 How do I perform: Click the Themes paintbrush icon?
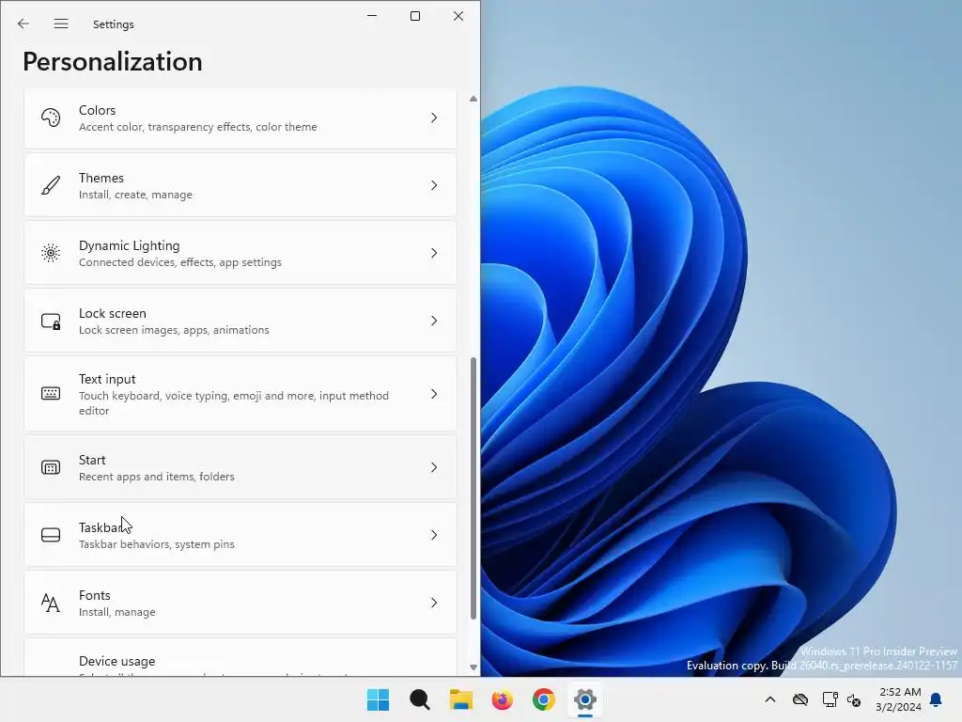[51, 185]
